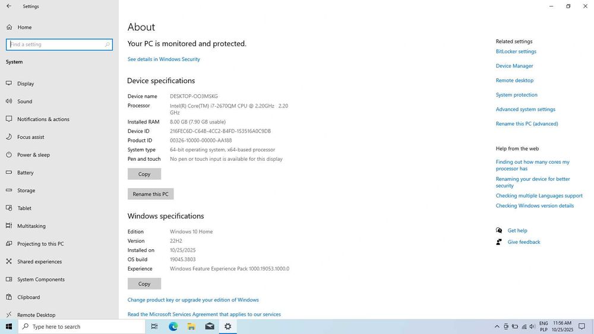Open Projecting to this PC settings
The width and height of the screenshot is (594, 334).
40,244
